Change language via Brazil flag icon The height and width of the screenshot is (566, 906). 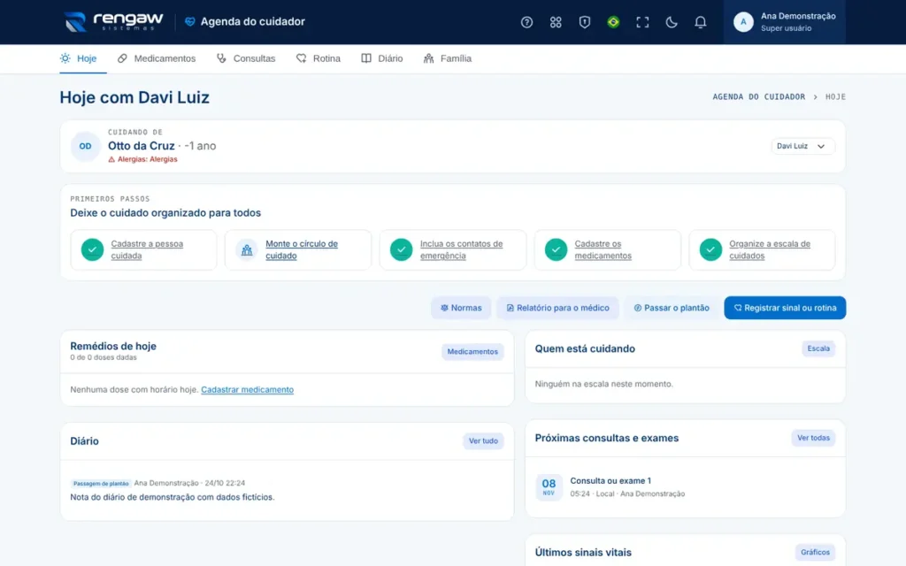coord(613,22)
